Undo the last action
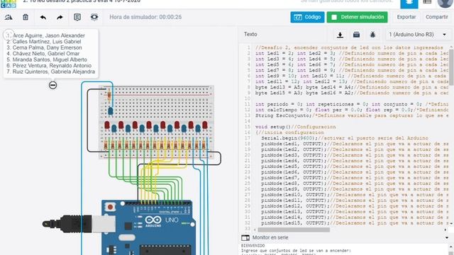This screenshot has width=454, height=255. pos(43,17)
